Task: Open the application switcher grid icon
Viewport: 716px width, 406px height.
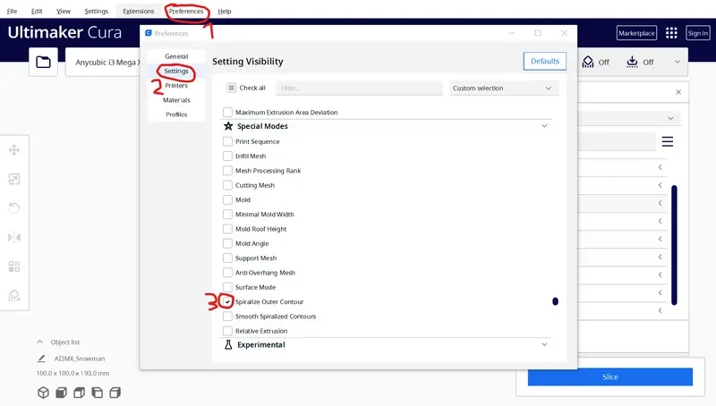Action: click(671, 33)
